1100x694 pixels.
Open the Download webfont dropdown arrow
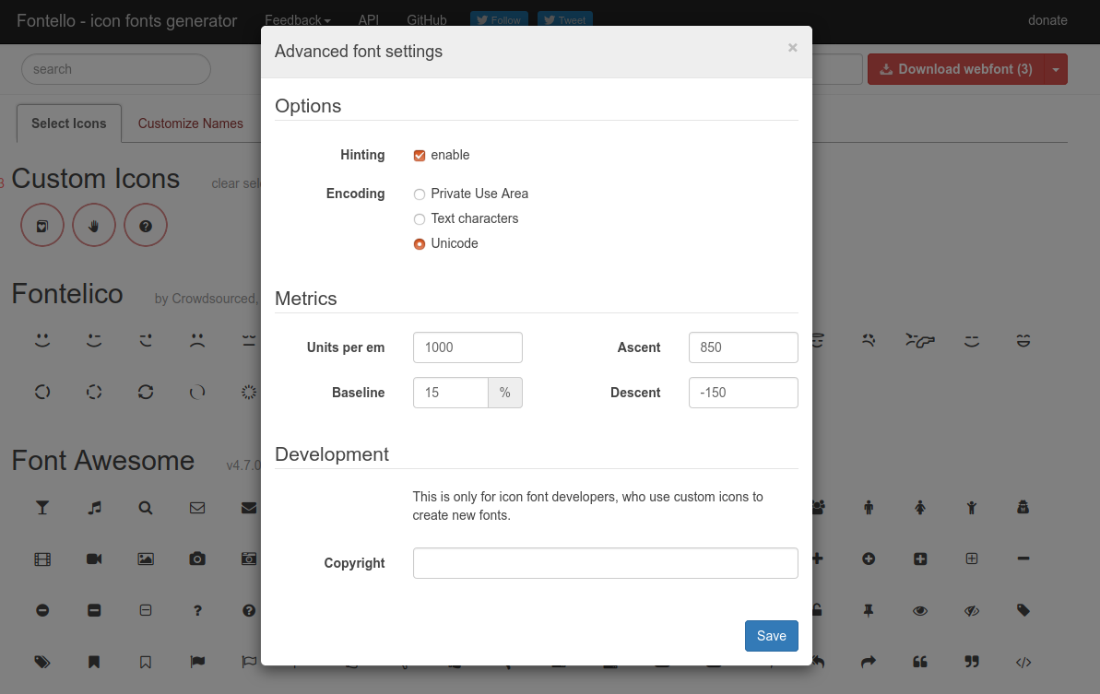1055,68
